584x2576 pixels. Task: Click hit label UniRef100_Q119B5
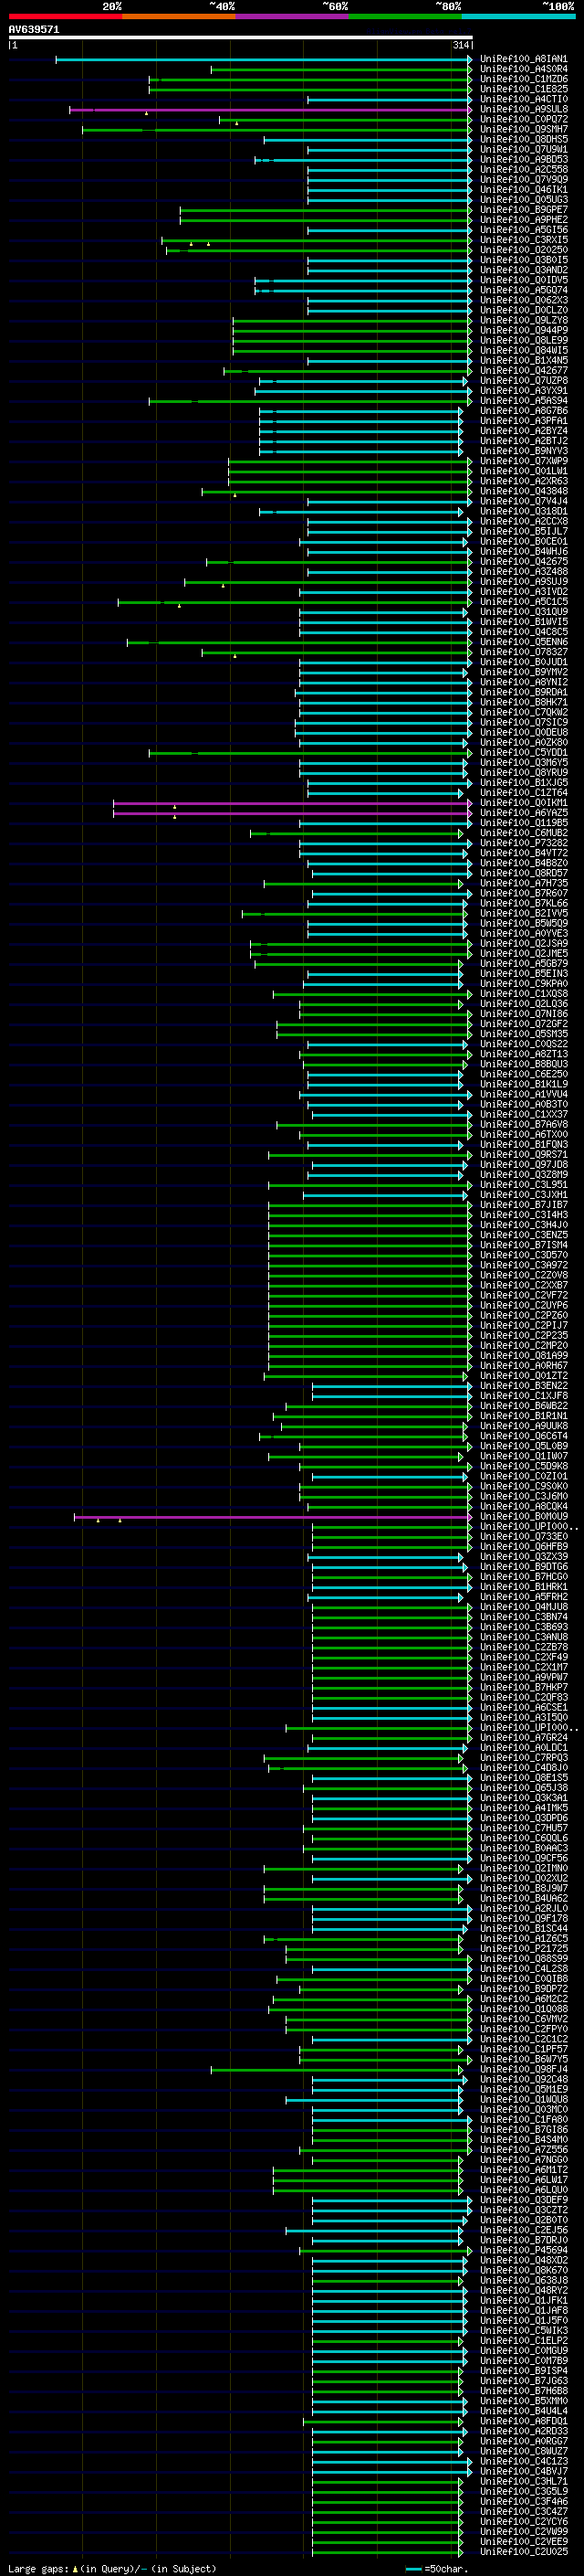pyautogui.click(x=523, y=823)
